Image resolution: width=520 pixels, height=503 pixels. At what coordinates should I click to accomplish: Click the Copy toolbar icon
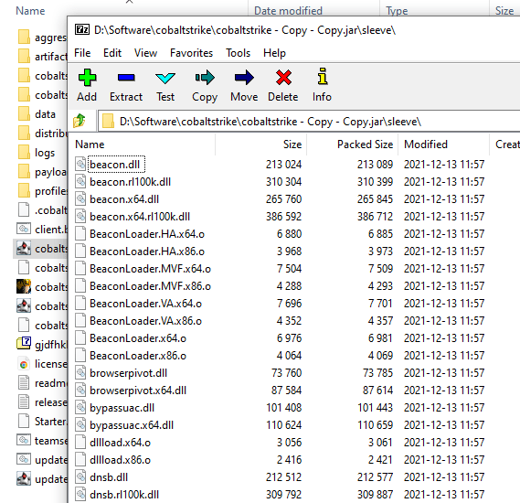205,78
